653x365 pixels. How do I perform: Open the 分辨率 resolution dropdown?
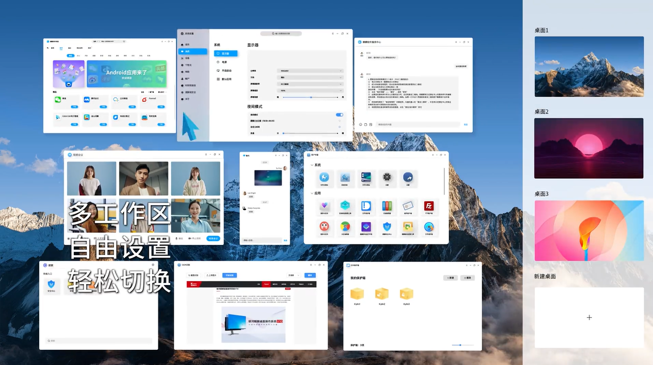pos(311,71)
